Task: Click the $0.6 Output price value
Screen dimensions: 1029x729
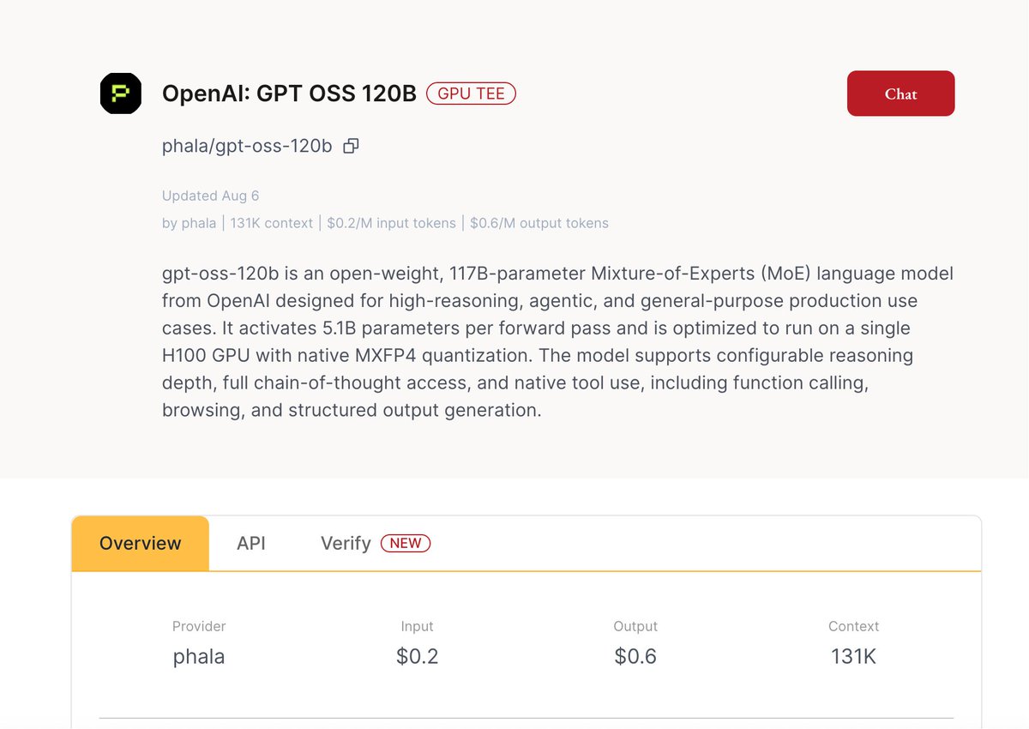Action: 635,657
